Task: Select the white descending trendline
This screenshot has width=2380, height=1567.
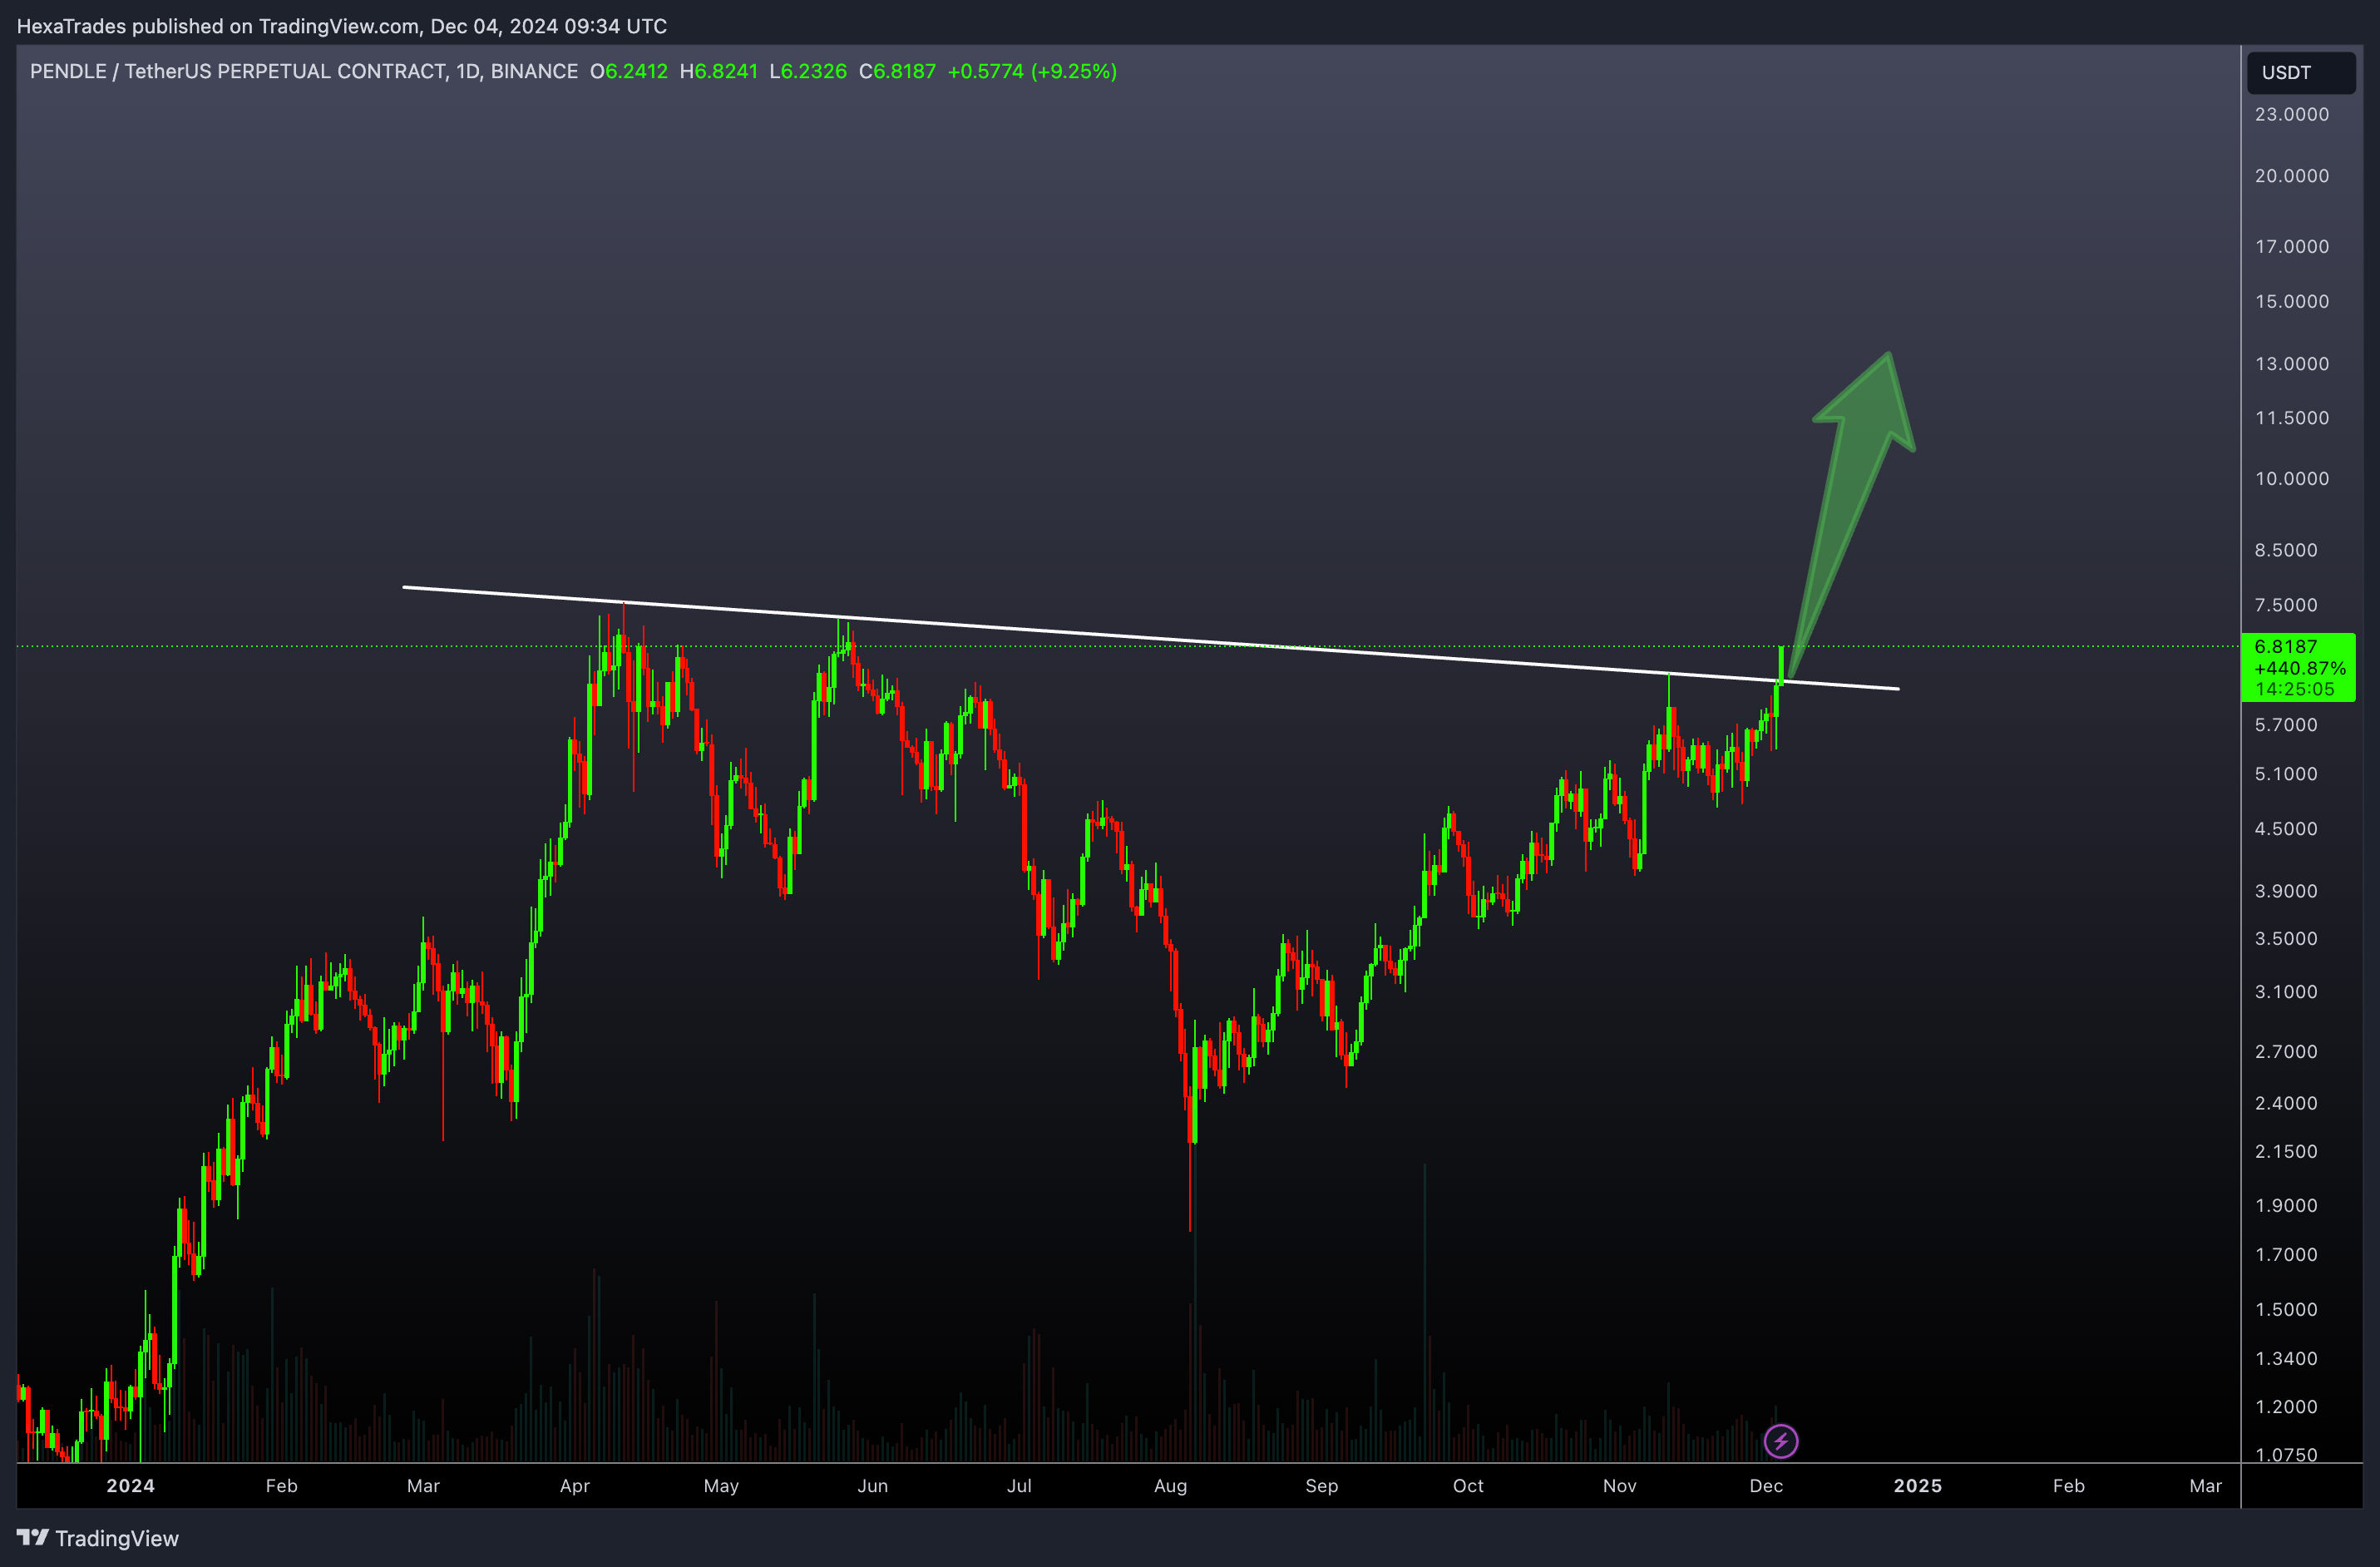Action: (1150, 638)
